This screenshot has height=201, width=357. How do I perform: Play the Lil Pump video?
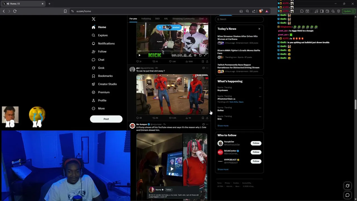pos(172,169)
